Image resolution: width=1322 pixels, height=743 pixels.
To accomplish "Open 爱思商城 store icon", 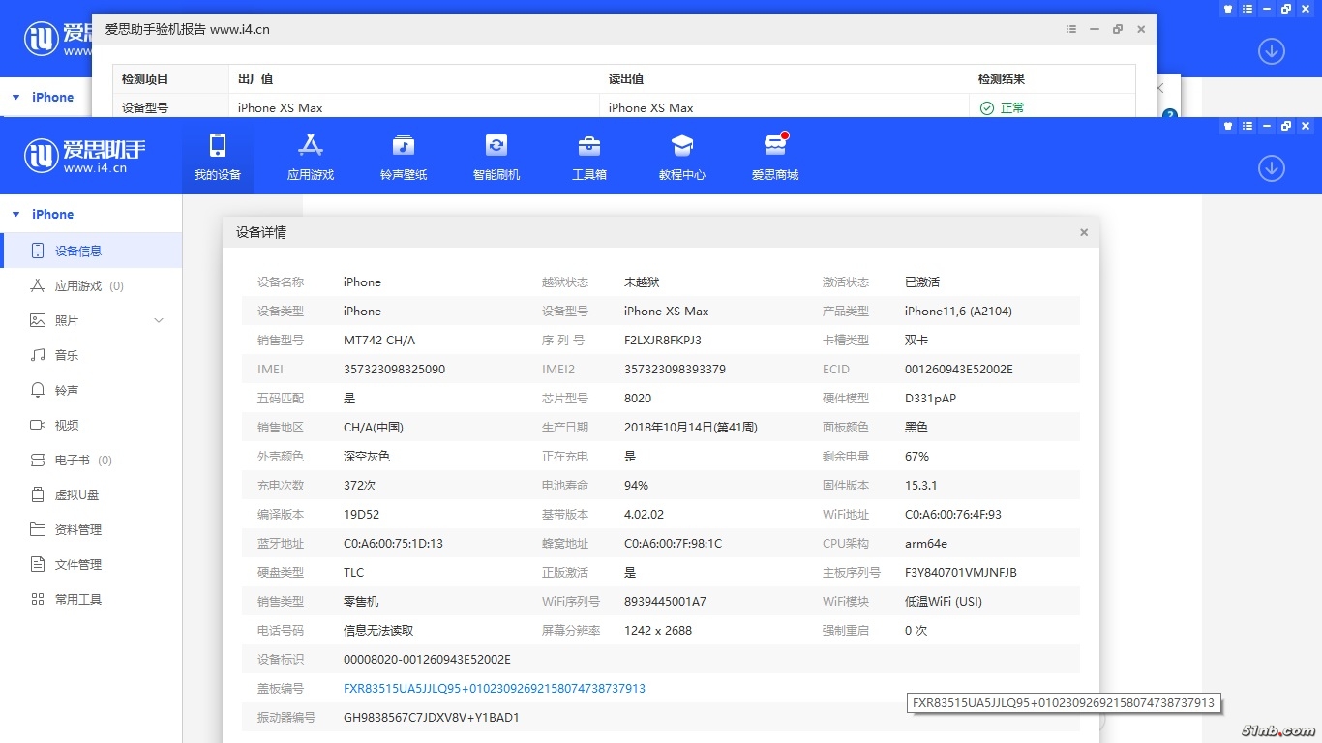I will pos(775,147).
